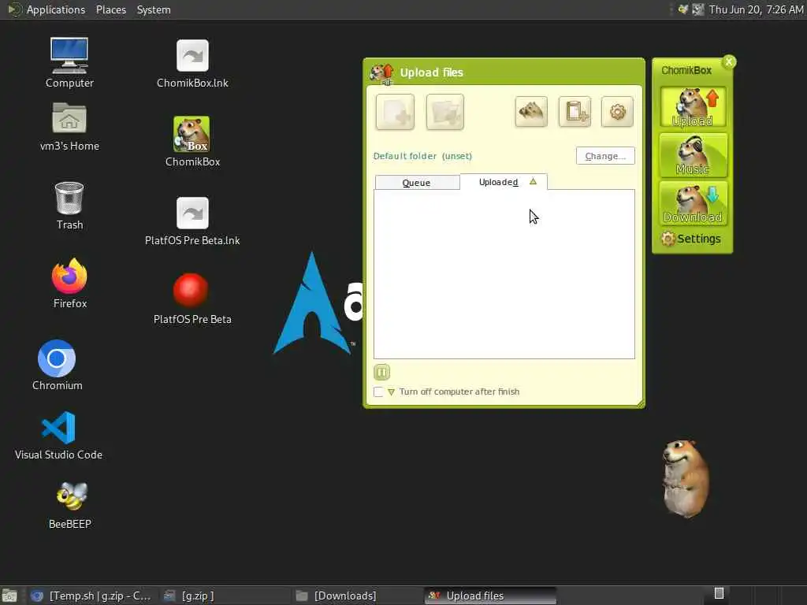Open upload settings gear button
Image resolution: width=807 pixels, height=605 pixels.
click(x=618, y=111)
